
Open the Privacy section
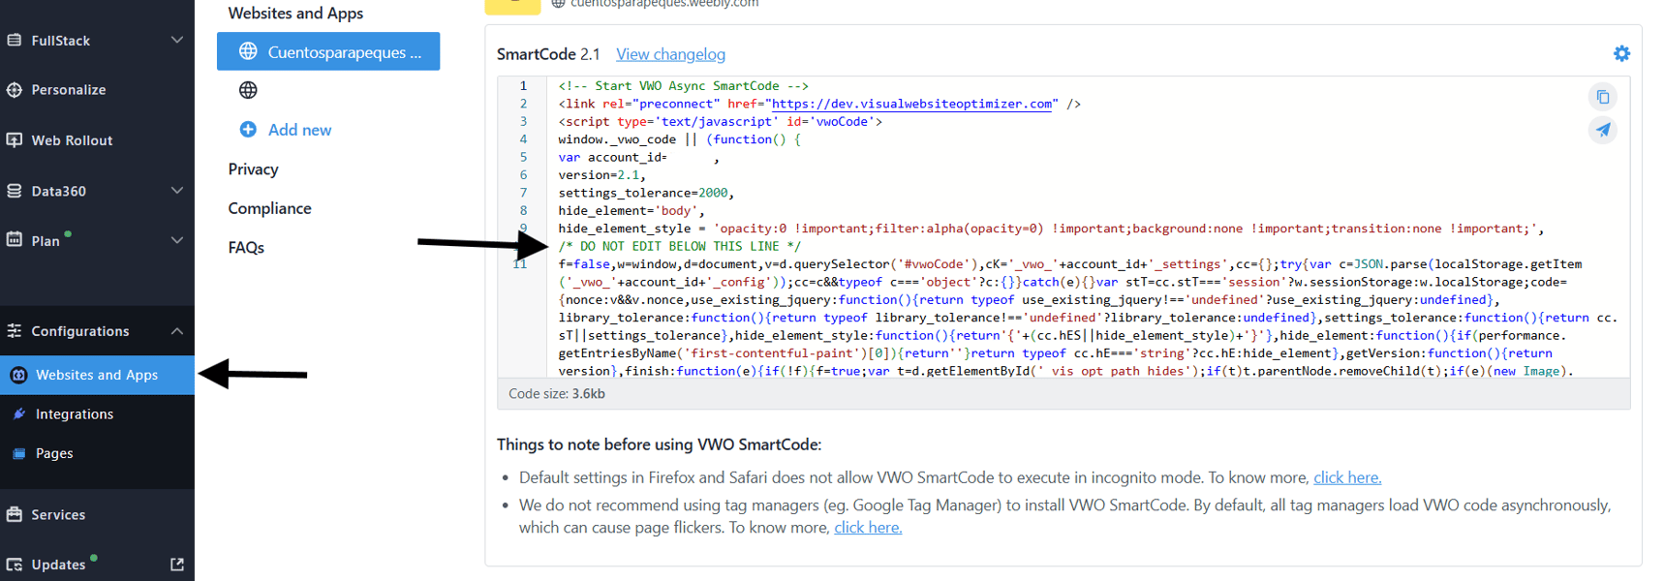[x=253, y=169]
